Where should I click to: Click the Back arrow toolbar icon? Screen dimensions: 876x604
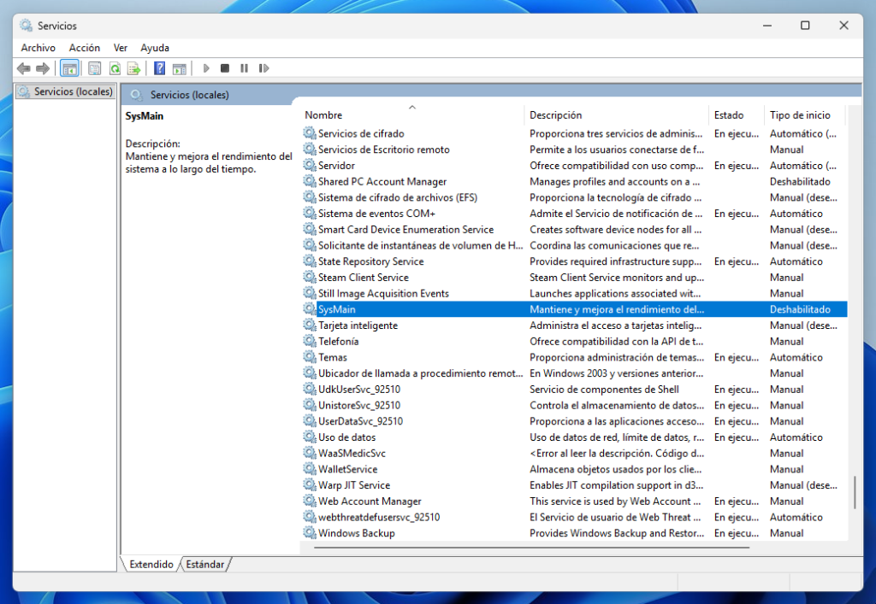pos(23,68)
